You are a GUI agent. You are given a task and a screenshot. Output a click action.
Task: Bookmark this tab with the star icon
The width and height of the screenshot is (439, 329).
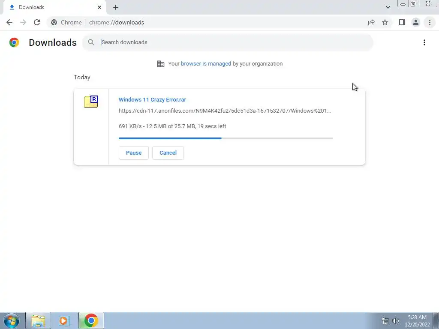click(x=385, y=22)
